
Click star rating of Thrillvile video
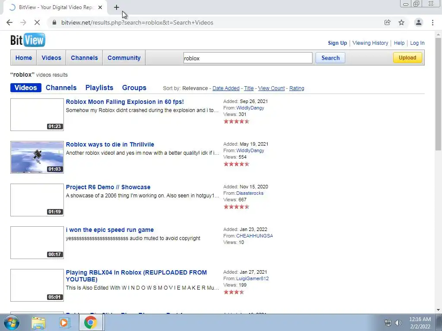coord(237,164)
